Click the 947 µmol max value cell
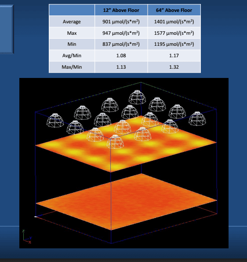The width and height of the screenshot is (247, 262). click(x=121, y=33)
